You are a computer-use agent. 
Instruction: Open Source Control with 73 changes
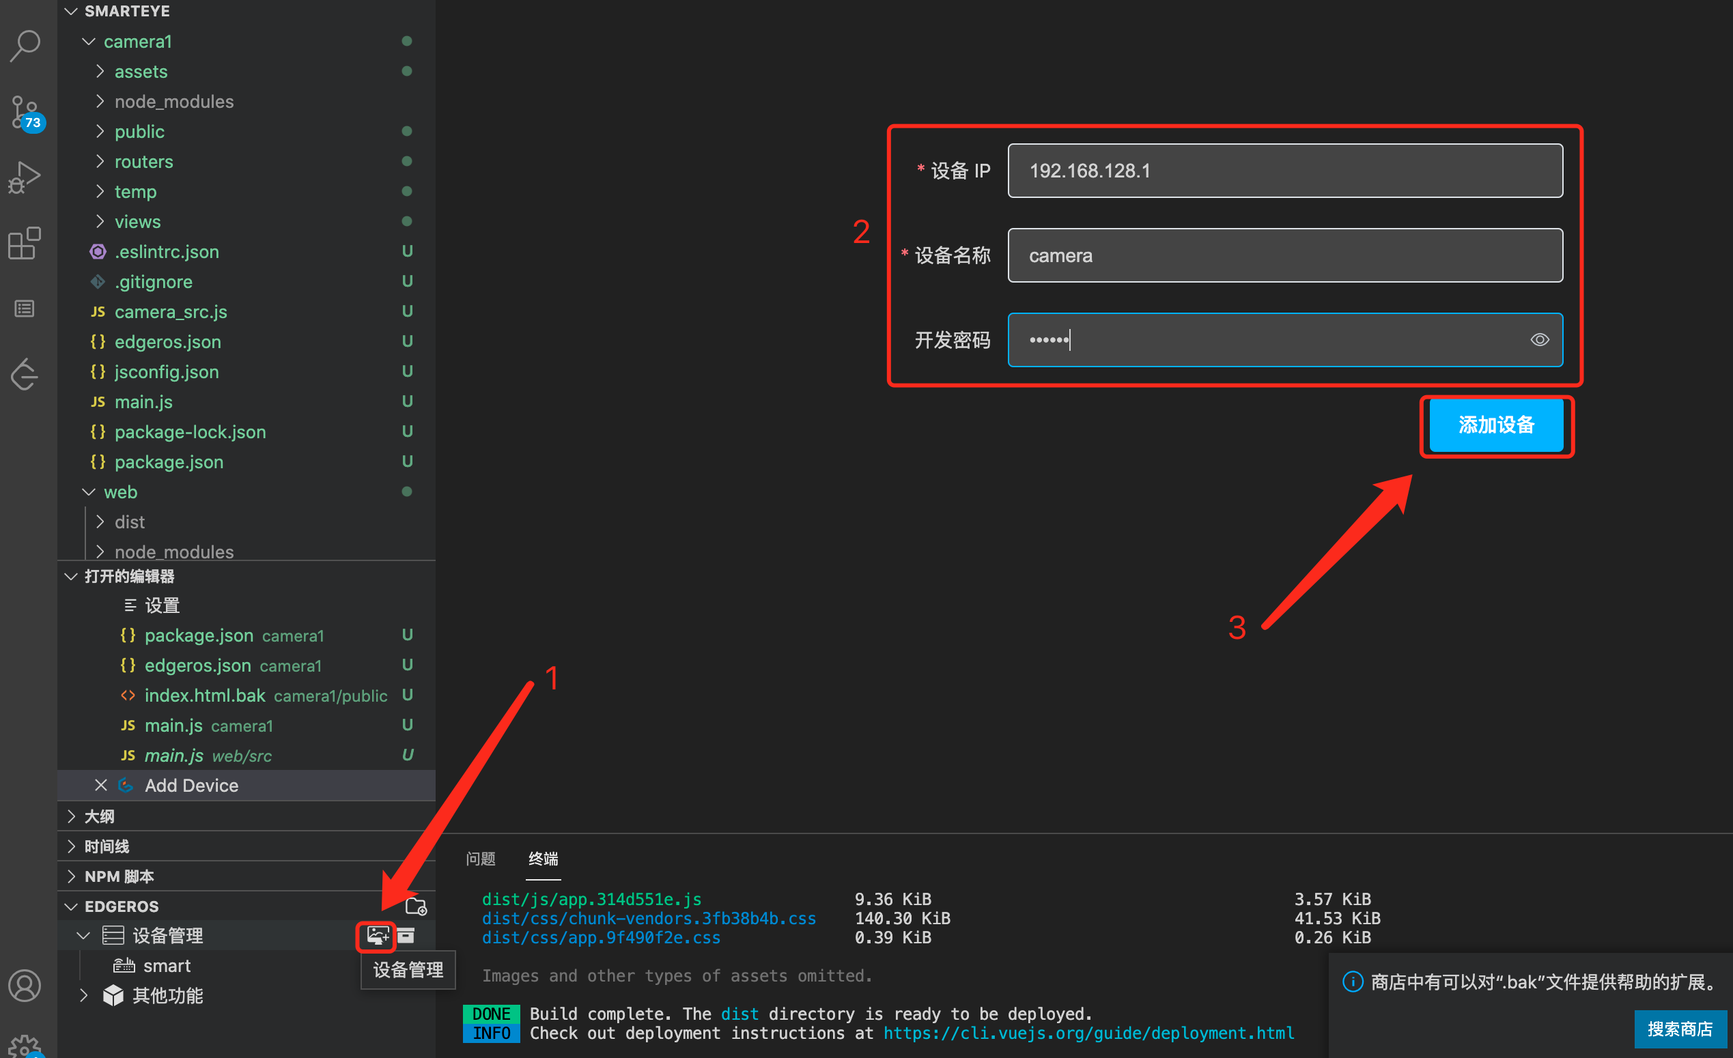[x=27, y=113]
